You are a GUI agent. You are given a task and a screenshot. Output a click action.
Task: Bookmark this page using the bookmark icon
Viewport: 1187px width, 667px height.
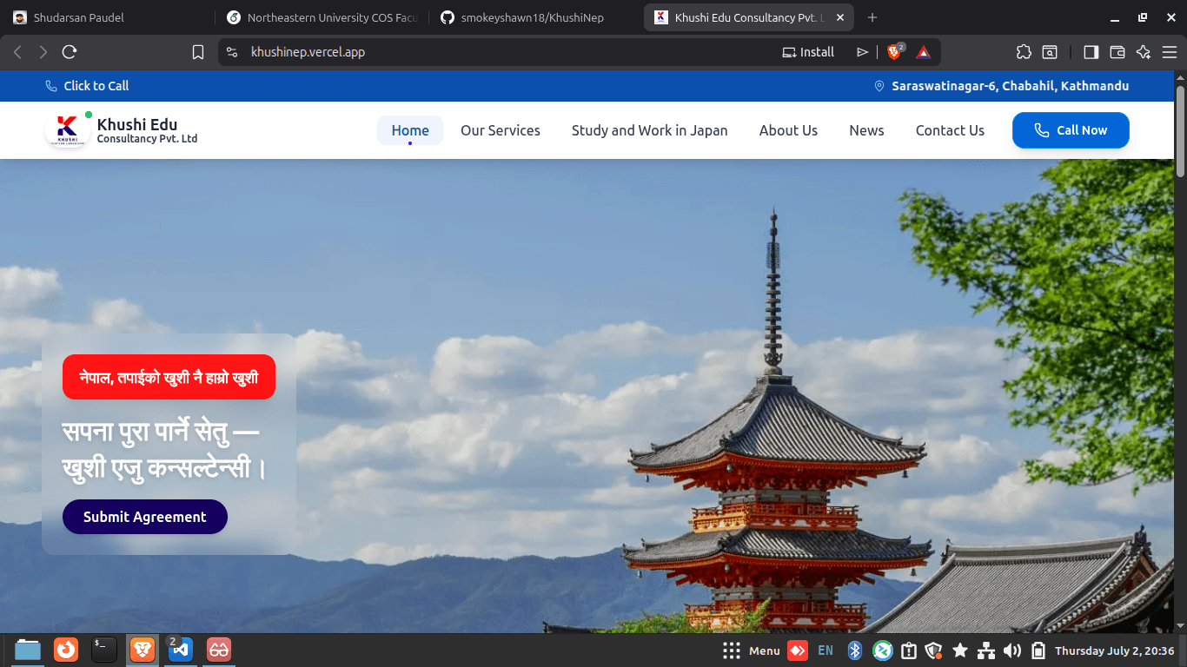(198, 52)
